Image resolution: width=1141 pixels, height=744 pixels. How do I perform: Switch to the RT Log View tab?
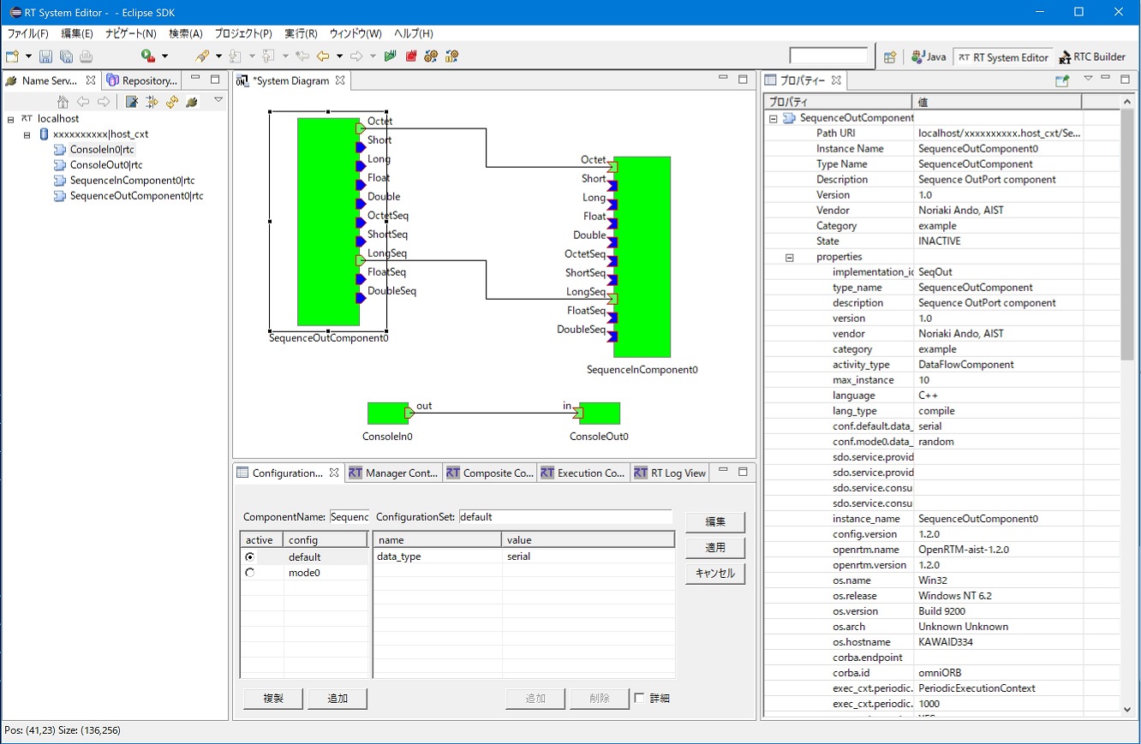tap(669, 473)
